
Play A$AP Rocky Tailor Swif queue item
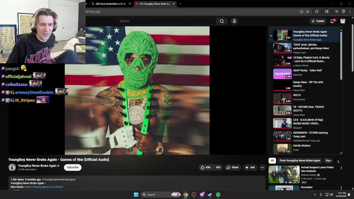[304, 74]
